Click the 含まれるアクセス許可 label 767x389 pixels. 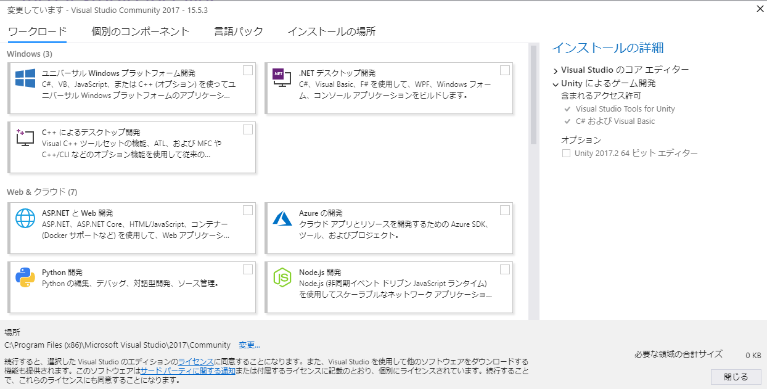pos(601,96)
